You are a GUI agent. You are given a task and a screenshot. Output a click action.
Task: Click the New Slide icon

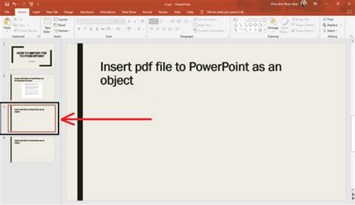pos(48,22)
